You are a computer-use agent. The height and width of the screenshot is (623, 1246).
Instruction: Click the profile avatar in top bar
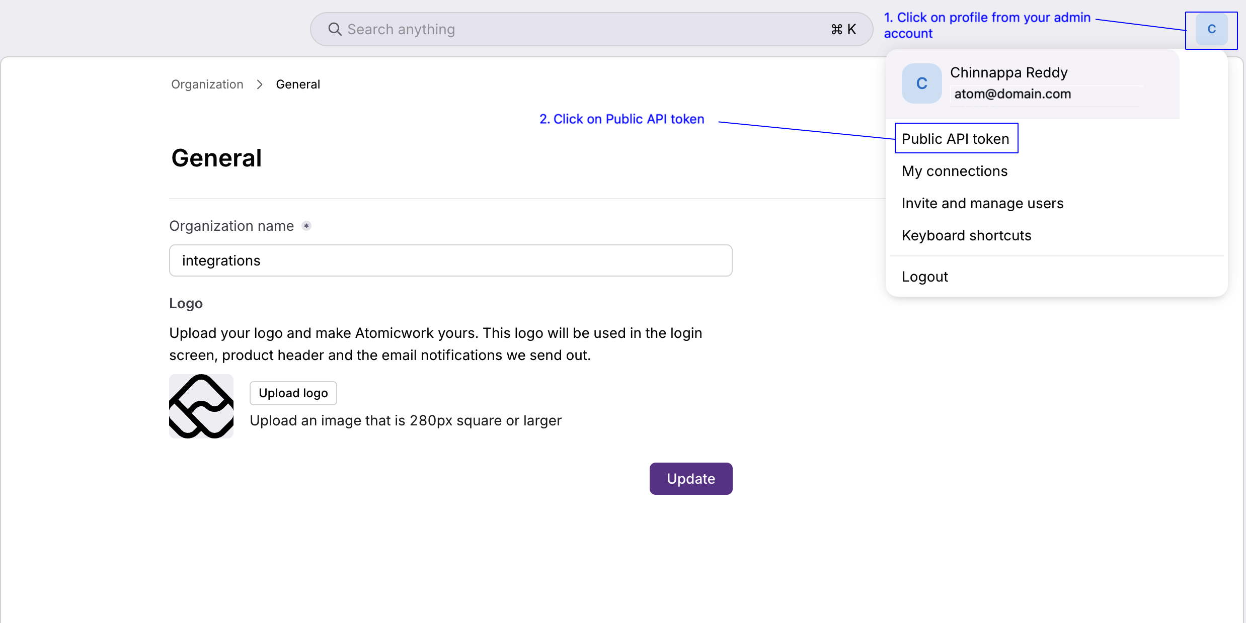[1211, 30]
